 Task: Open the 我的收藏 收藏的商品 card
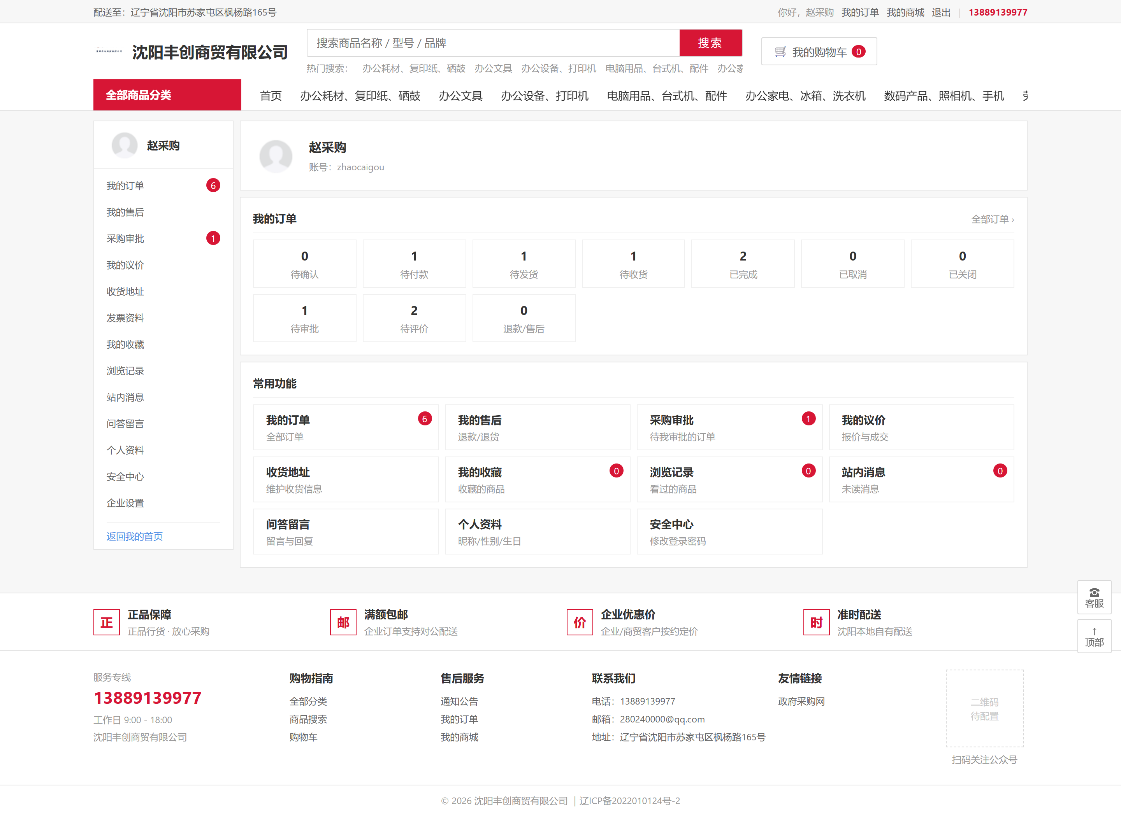(x=538, y=480)
